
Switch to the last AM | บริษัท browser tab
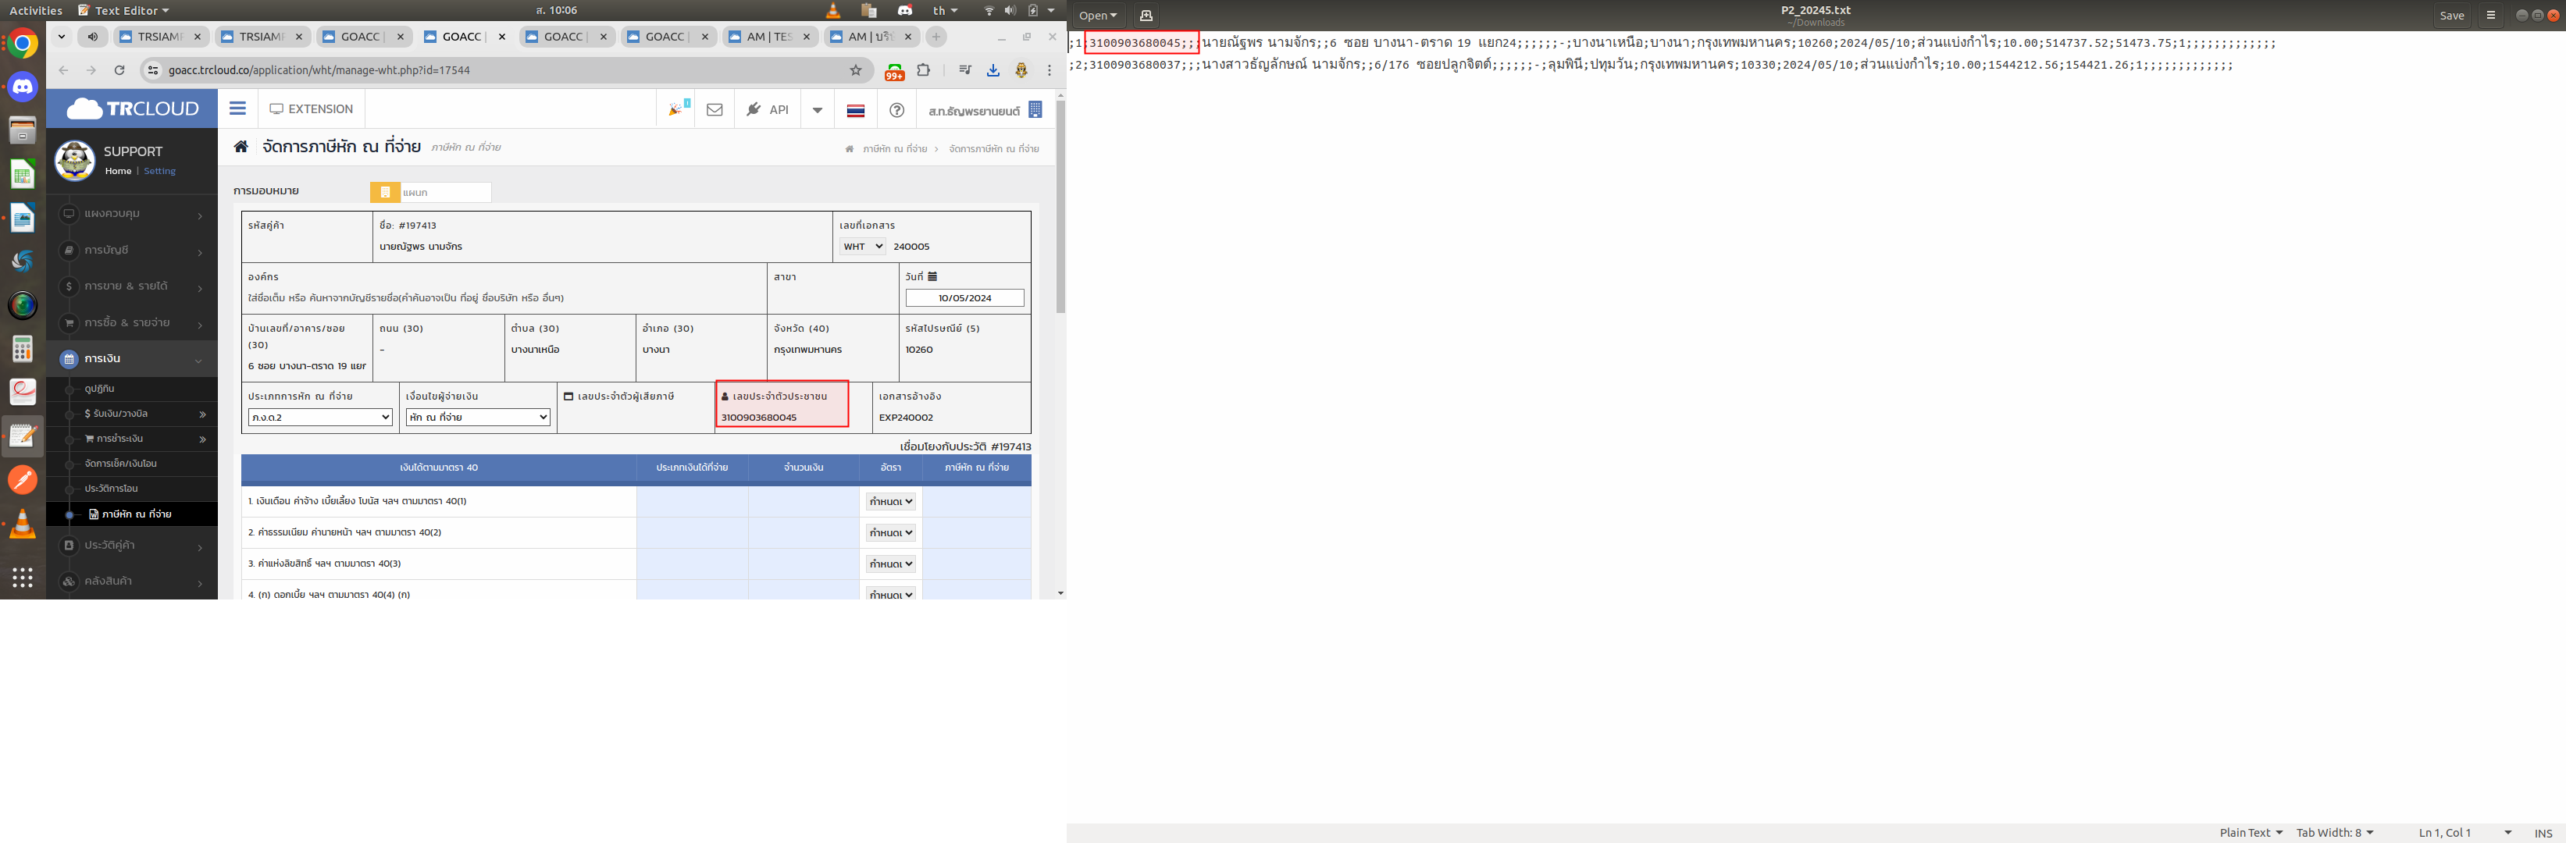point(871,37)
